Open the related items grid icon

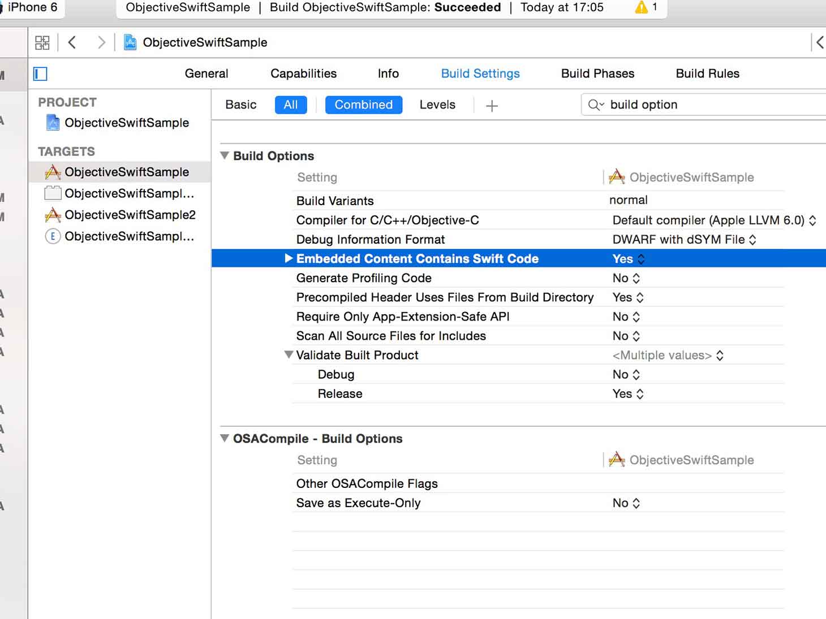coord(42,42)
